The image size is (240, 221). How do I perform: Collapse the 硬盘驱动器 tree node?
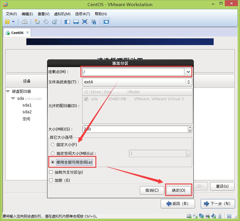8,92
